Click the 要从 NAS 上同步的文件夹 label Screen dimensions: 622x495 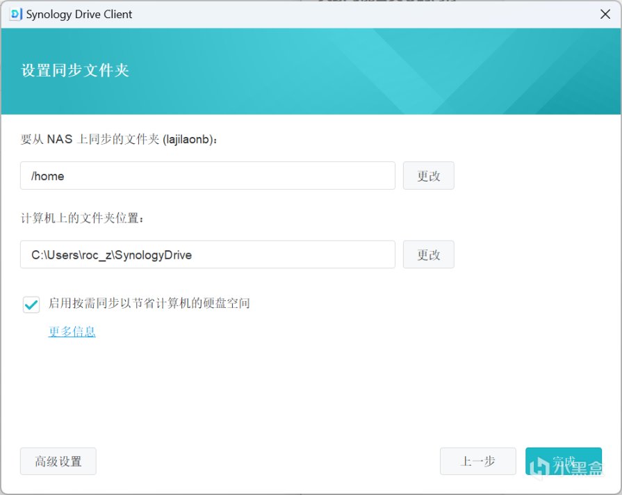(x=90, y=139)
